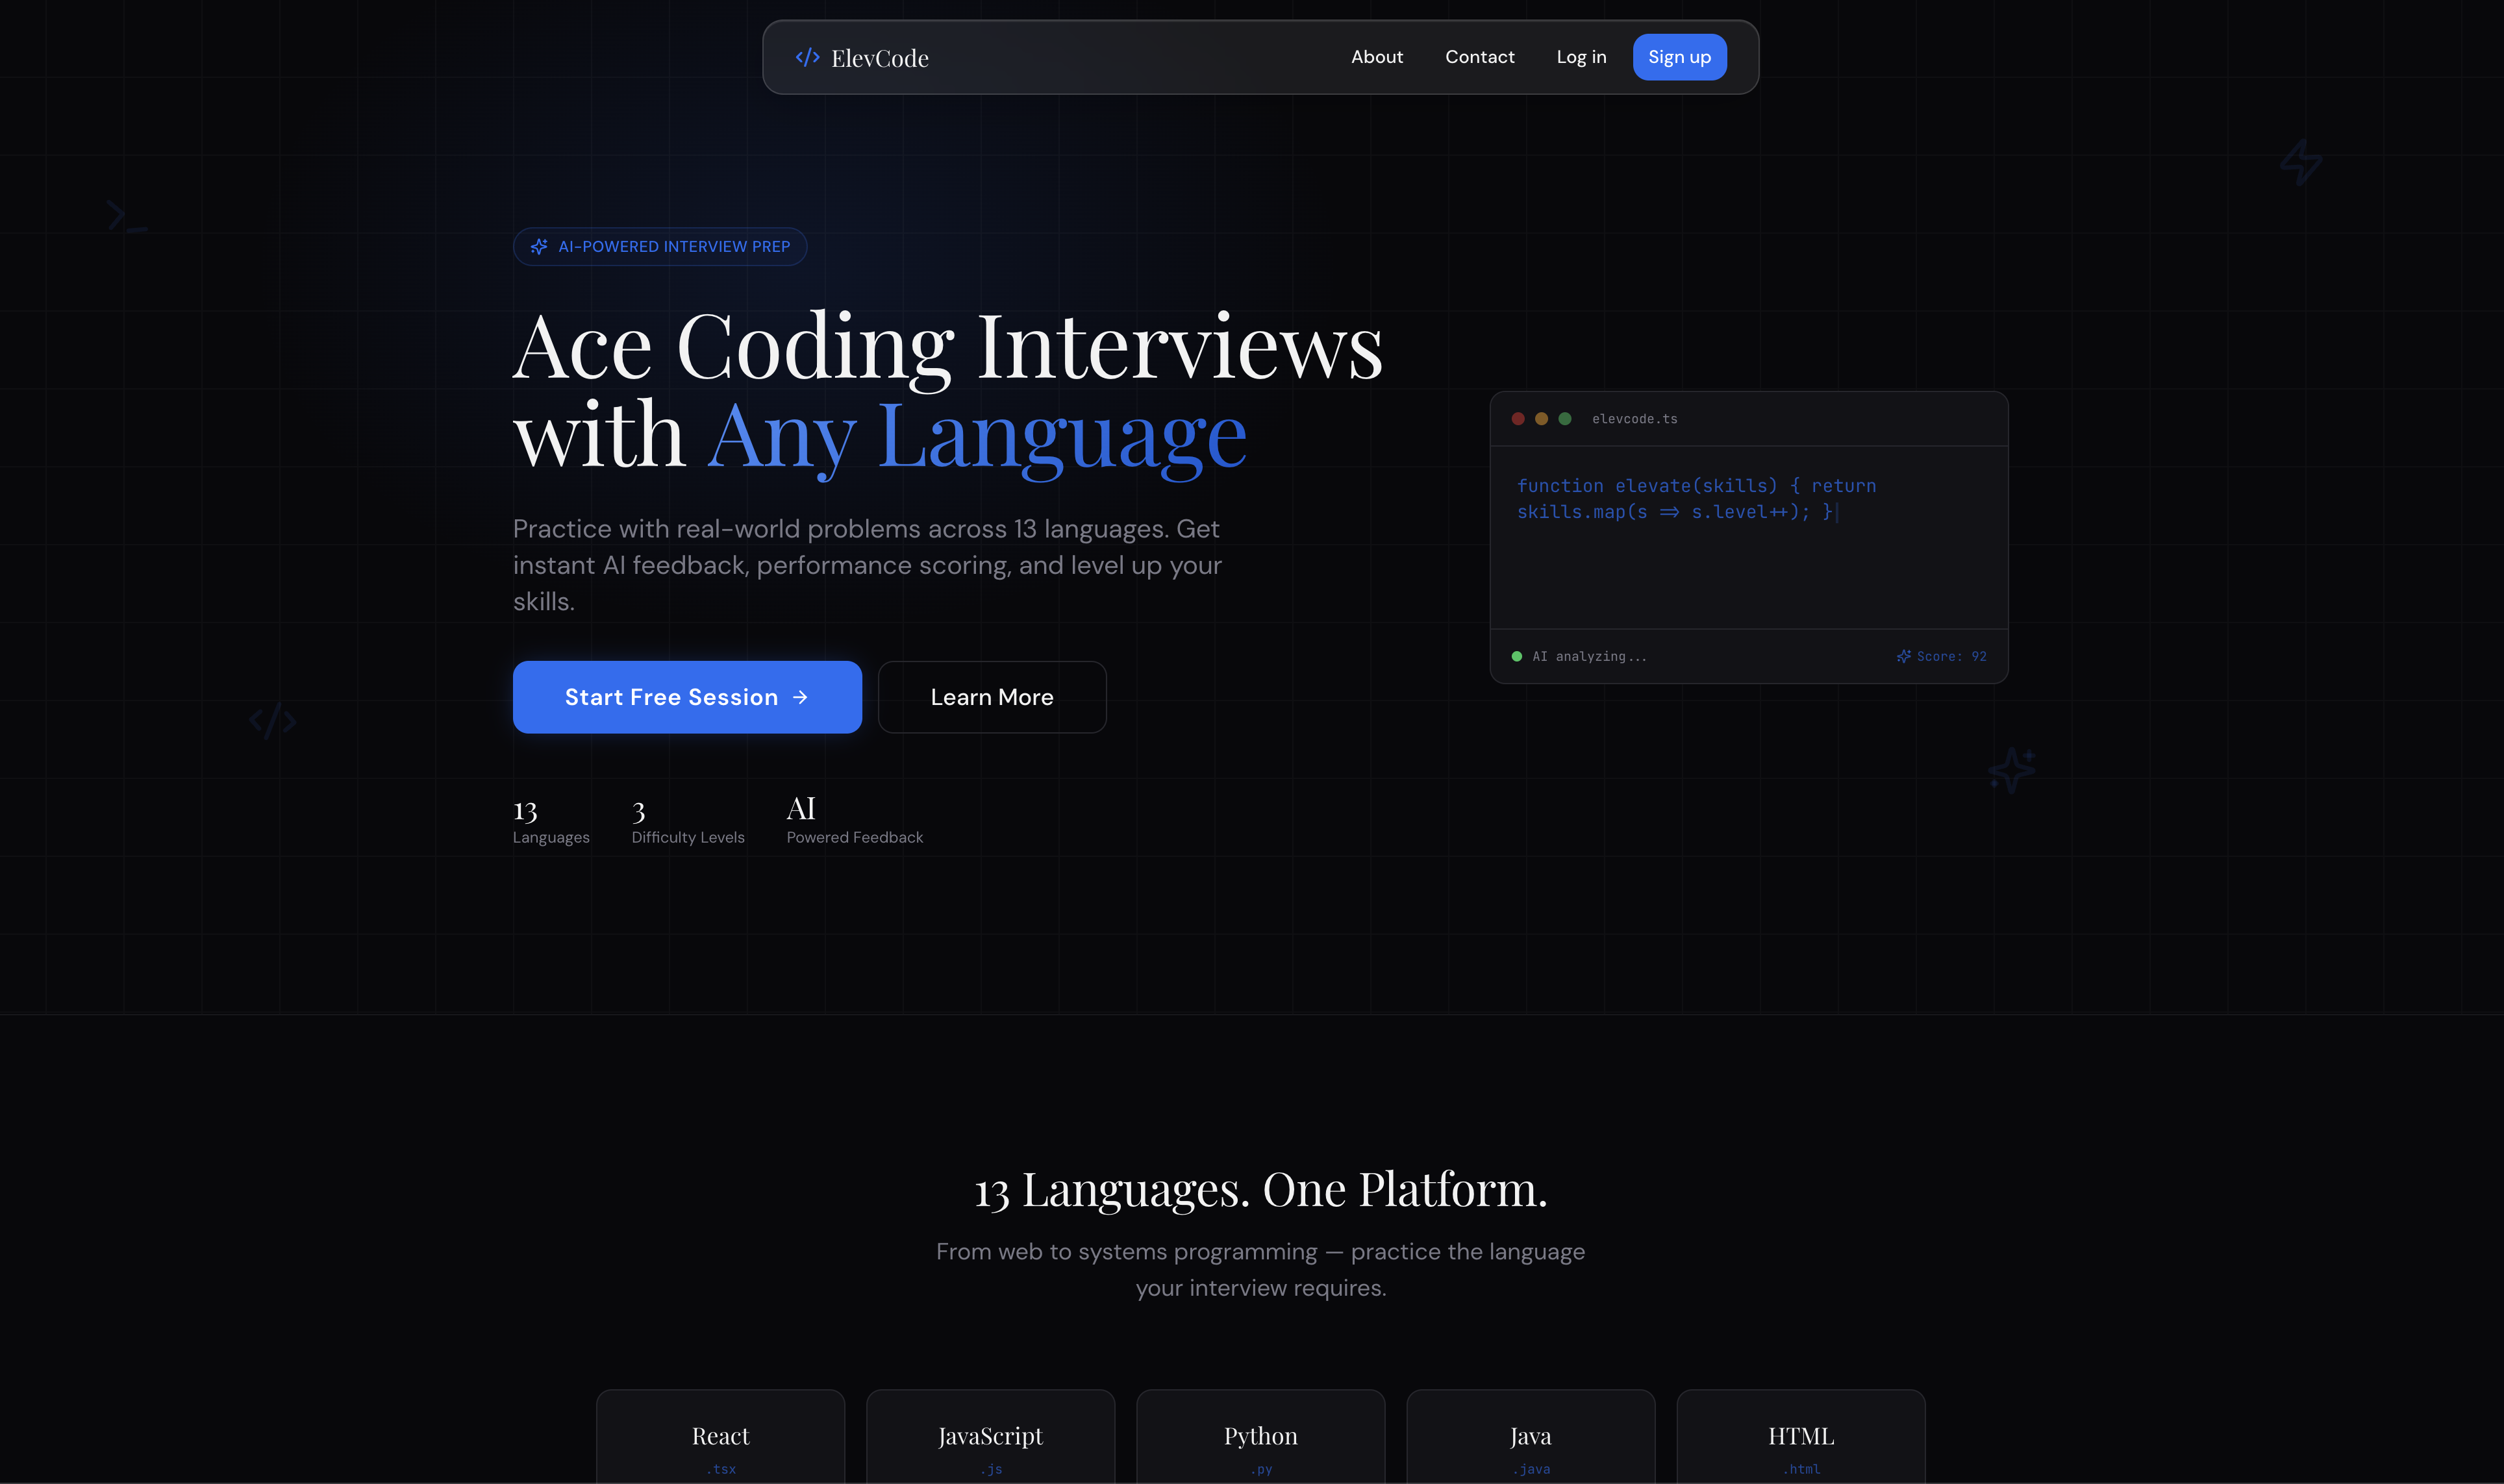Open the elevcode.ts file tab
2504x1484 pixels.
pos(1634,419)
